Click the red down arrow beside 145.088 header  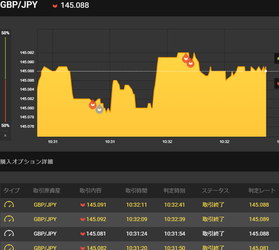[55, 6]
